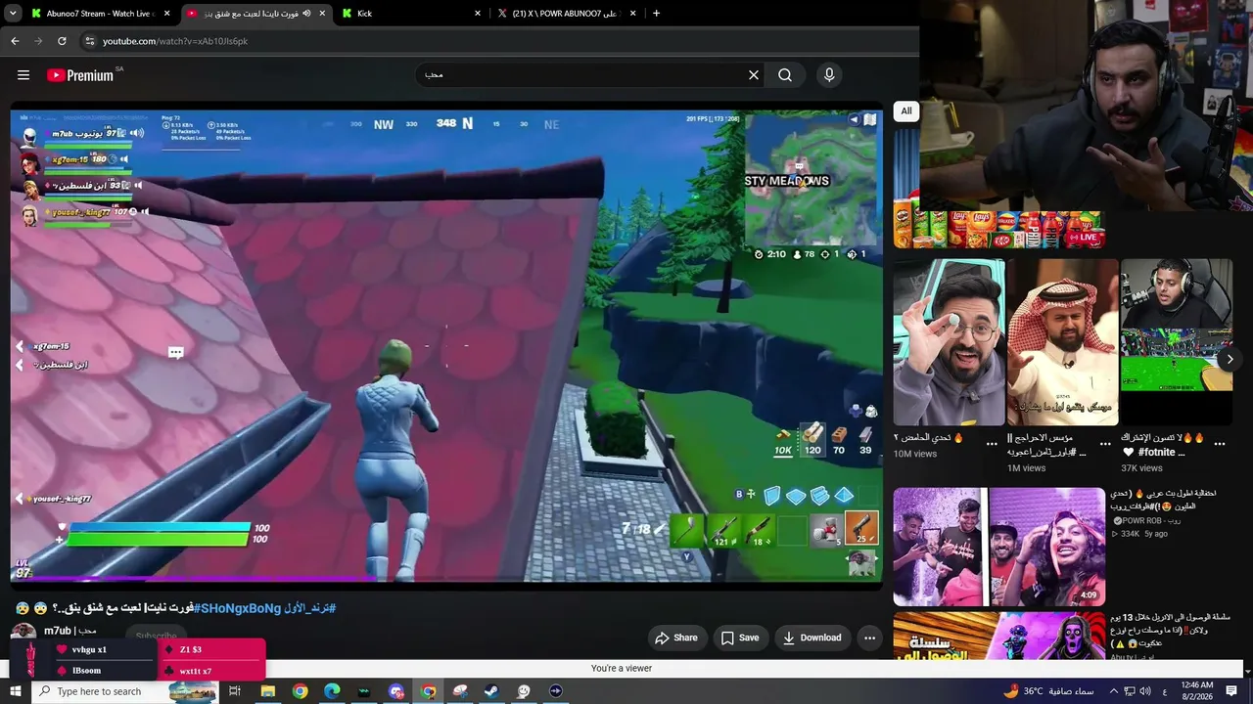The image size is (1253, 704).
Task: Open File Explorer from the taskbar
Action: [x=267, y=691]
